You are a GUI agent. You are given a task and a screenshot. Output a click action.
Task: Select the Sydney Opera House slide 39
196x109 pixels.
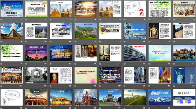click(160, 97)
